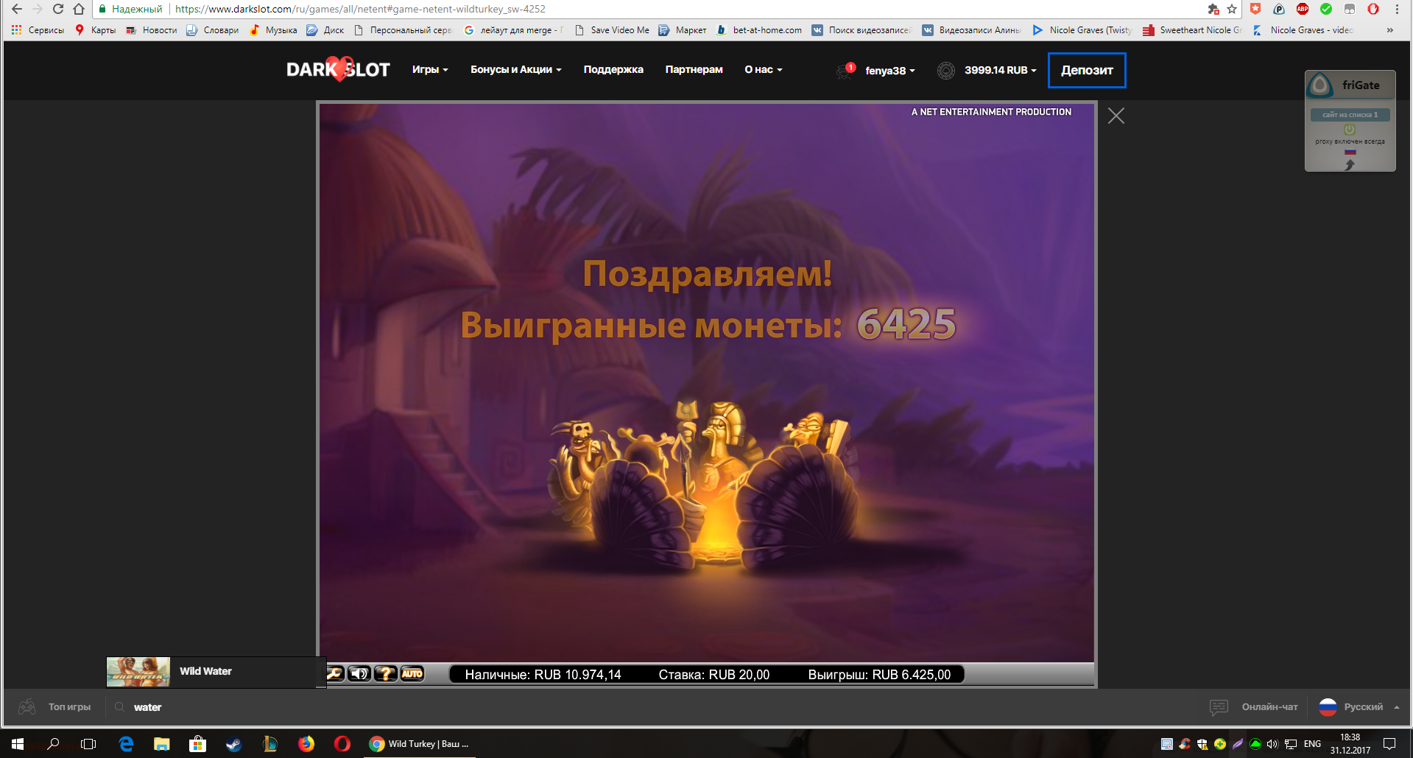Bookmark this page with star icon

click(x=1232, y=9)
